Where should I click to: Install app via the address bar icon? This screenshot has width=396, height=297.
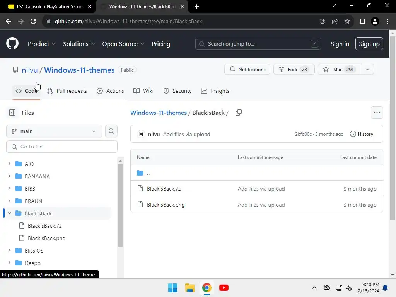pos(322,22)
